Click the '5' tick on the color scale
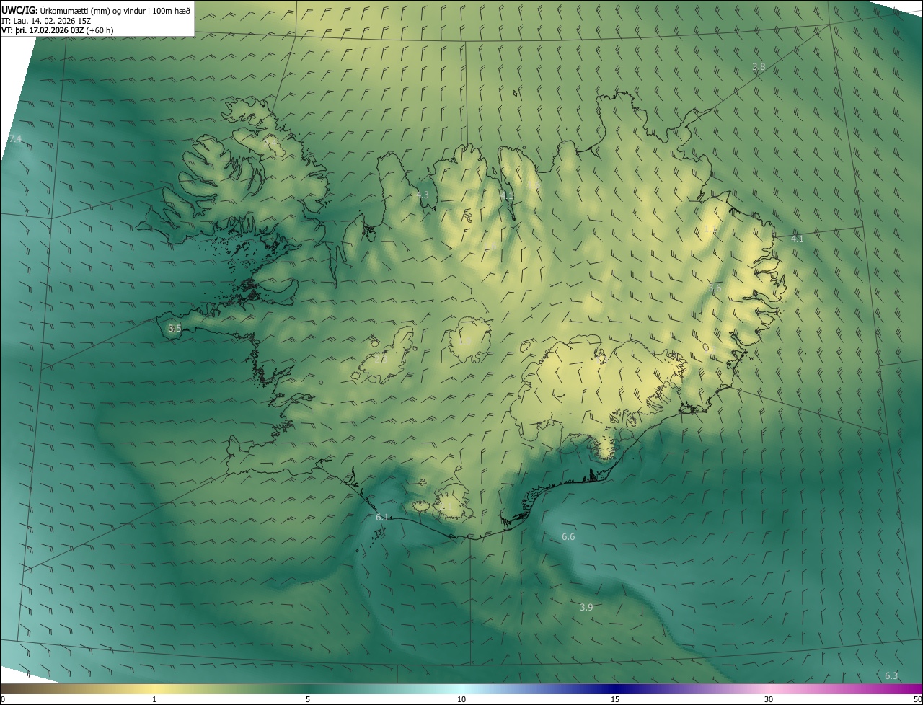Screen dimensions: 923x705 click(308, 699)
